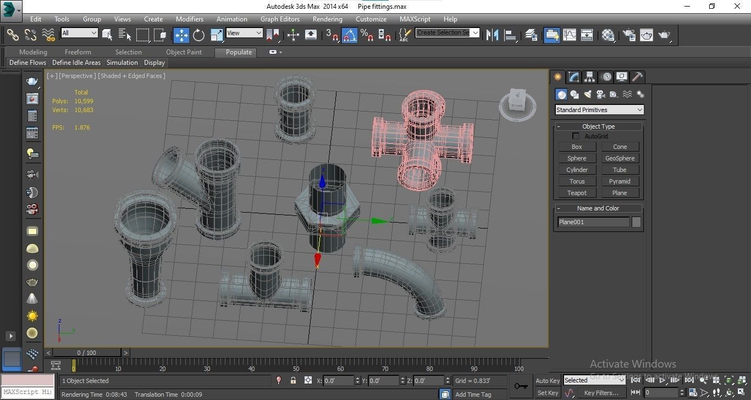This screenshot has height=400, width=751.
Task: Click the Mirror tool icon
Action: tap(492, 35)
